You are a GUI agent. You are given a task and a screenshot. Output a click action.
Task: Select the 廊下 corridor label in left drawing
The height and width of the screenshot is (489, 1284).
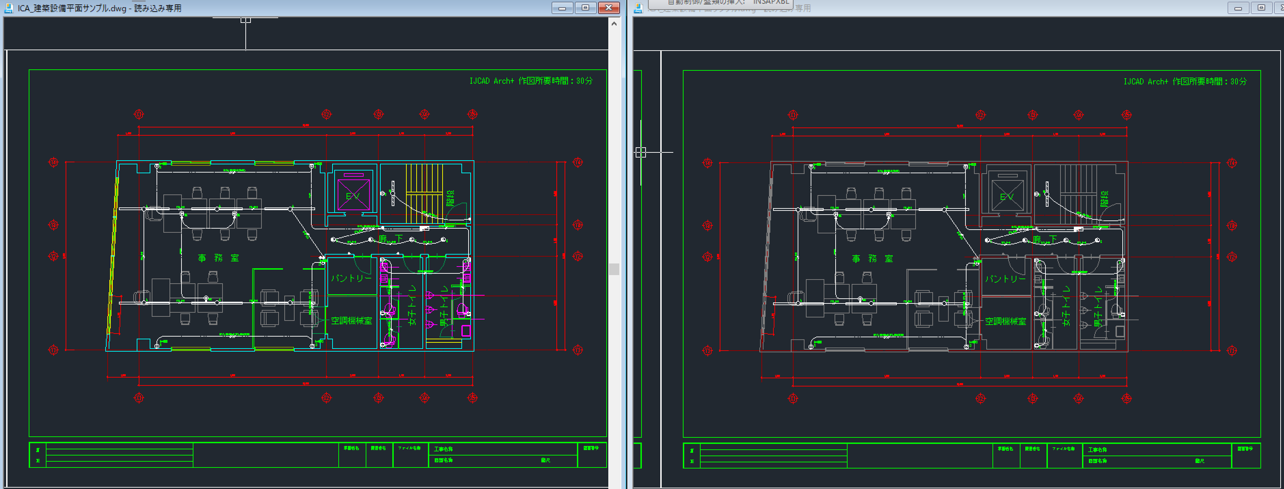391,239
